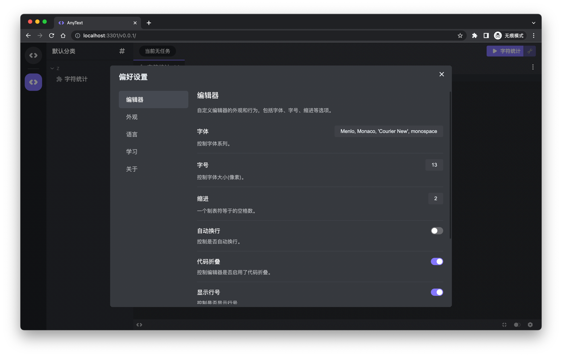
Task: Go back in browser history
Action: 28,35
